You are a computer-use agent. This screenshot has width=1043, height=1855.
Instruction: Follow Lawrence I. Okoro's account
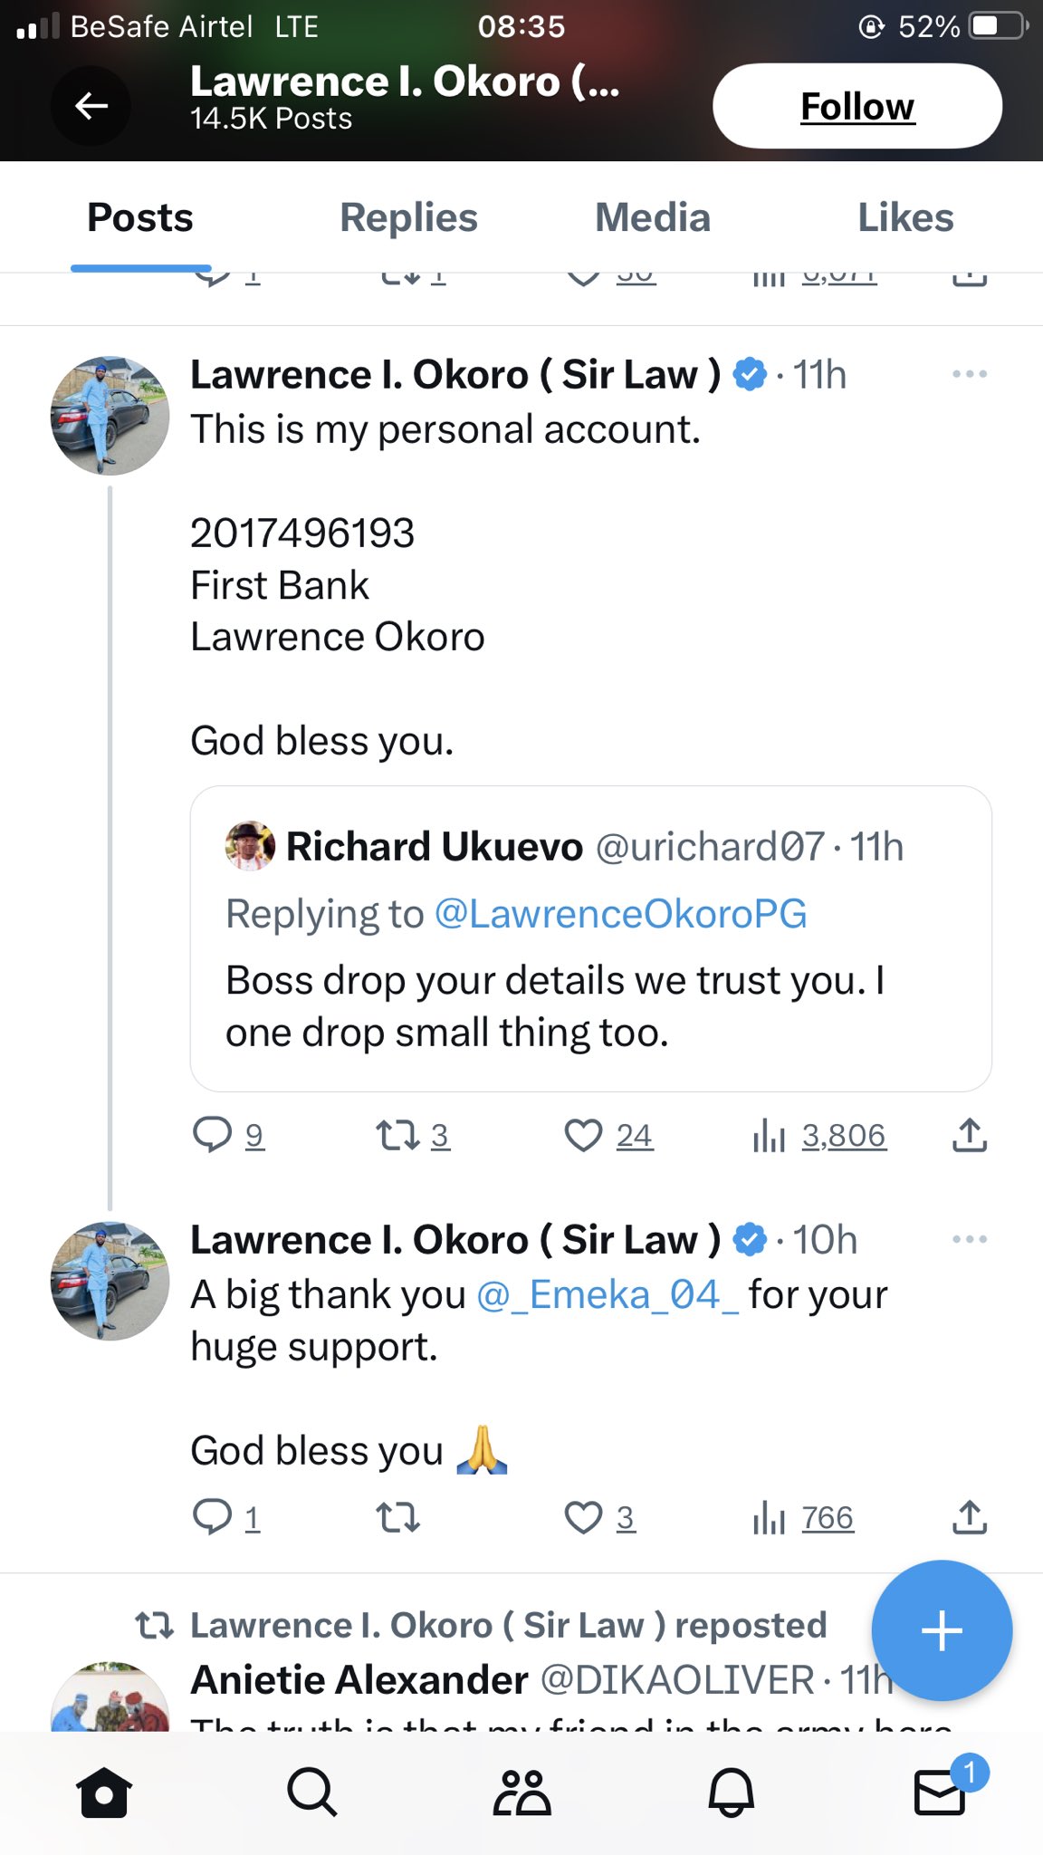[856, 106]
